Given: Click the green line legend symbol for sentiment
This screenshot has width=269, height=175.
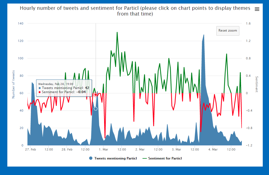Looking at the screenshot, I should pos(145,158).
